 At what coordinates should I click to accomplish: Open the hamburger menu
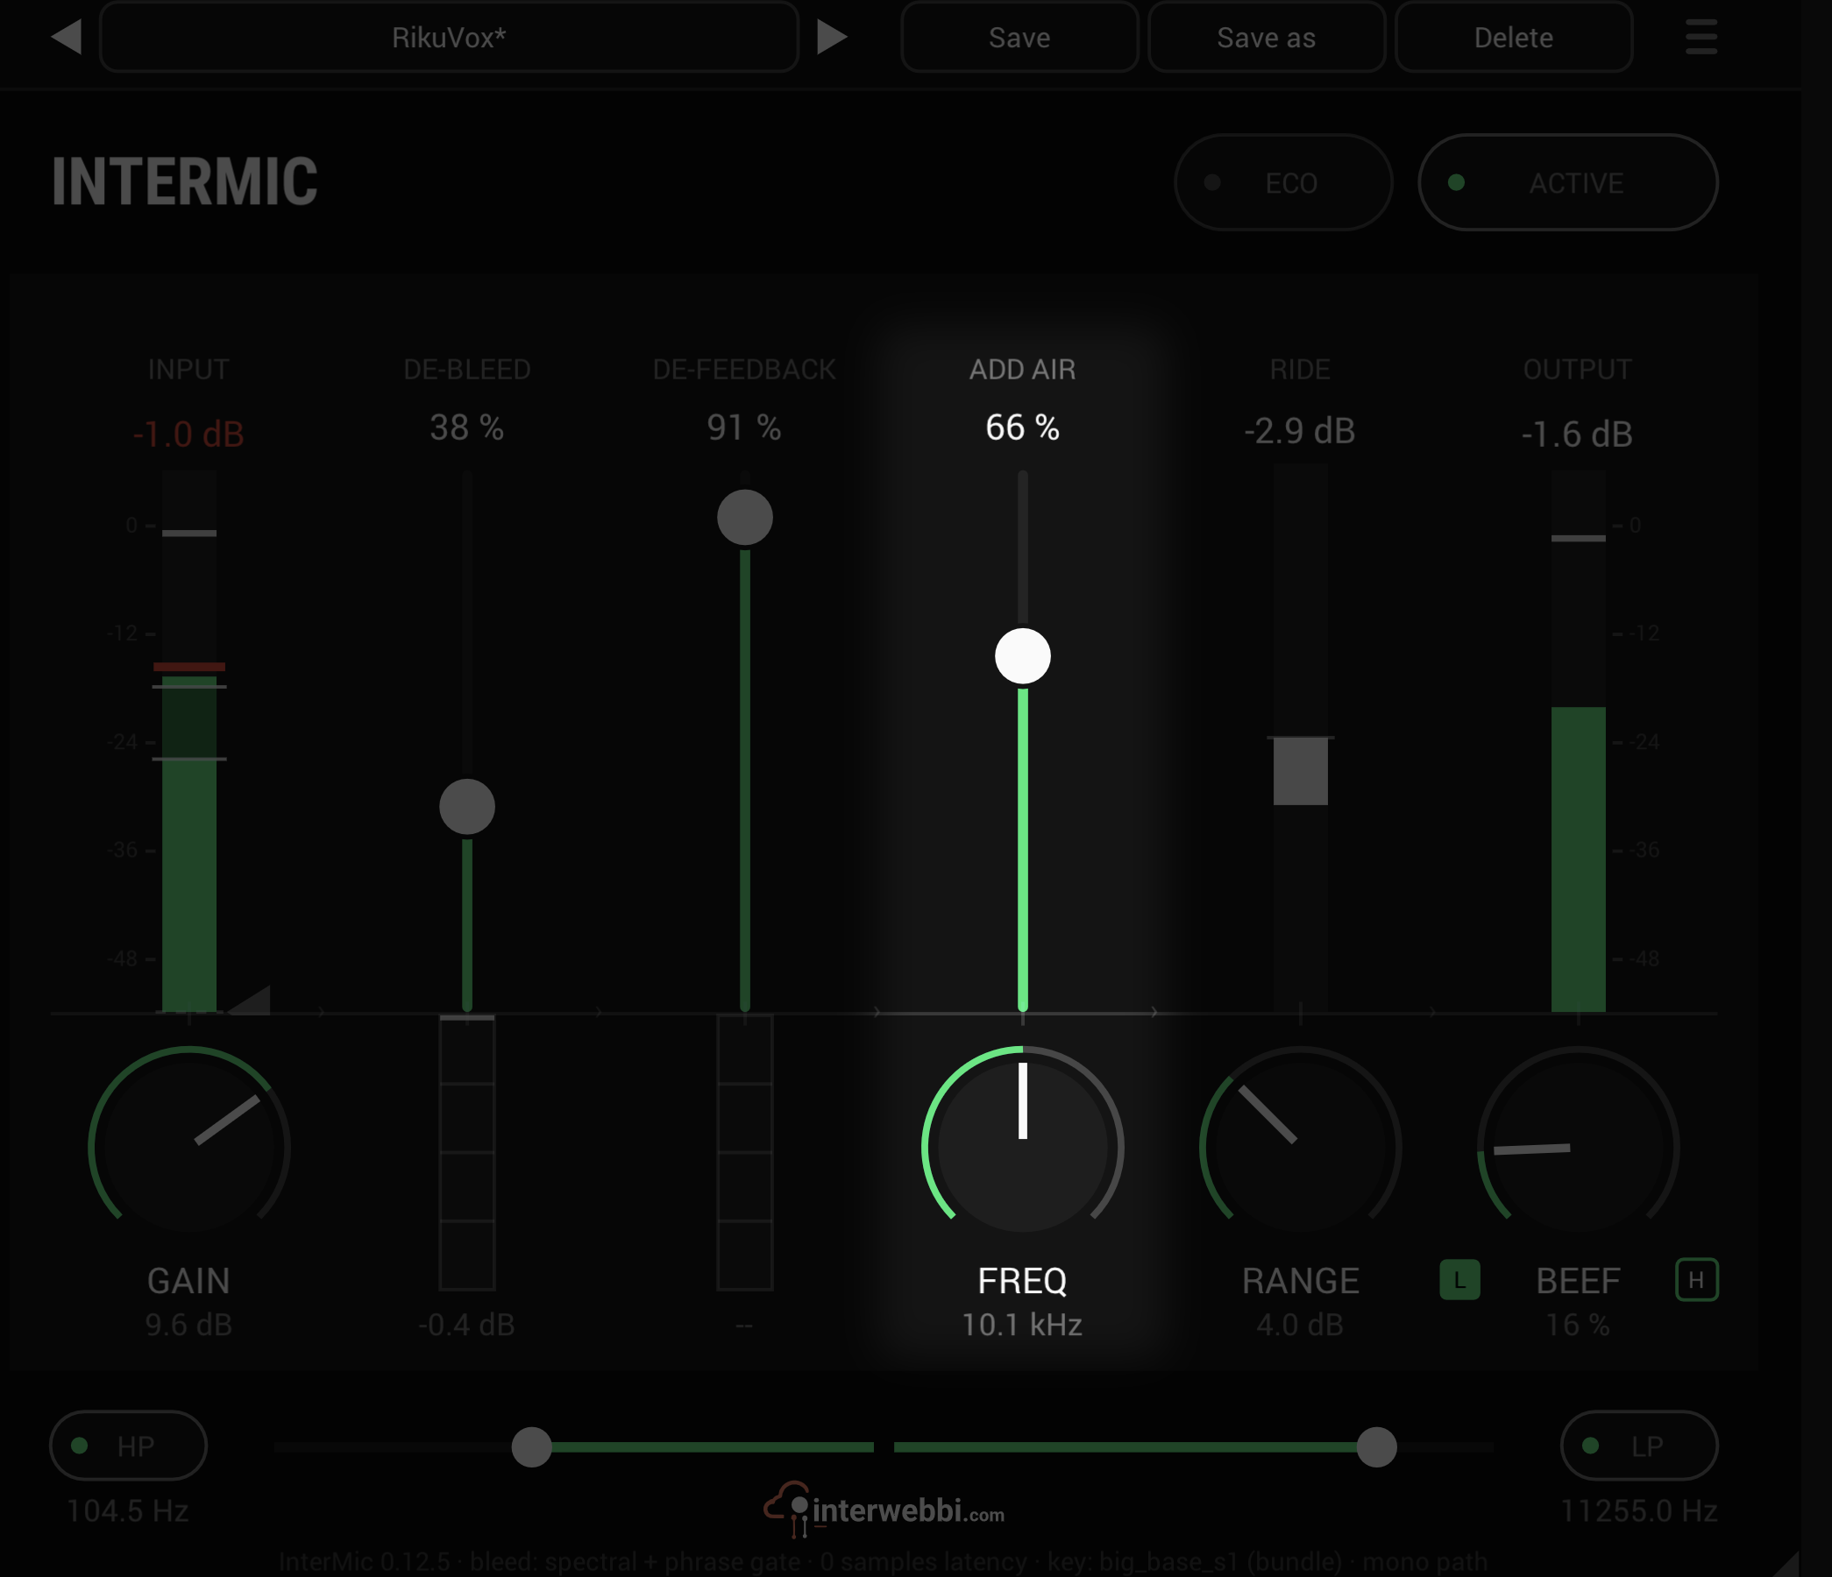point(1701,37)
